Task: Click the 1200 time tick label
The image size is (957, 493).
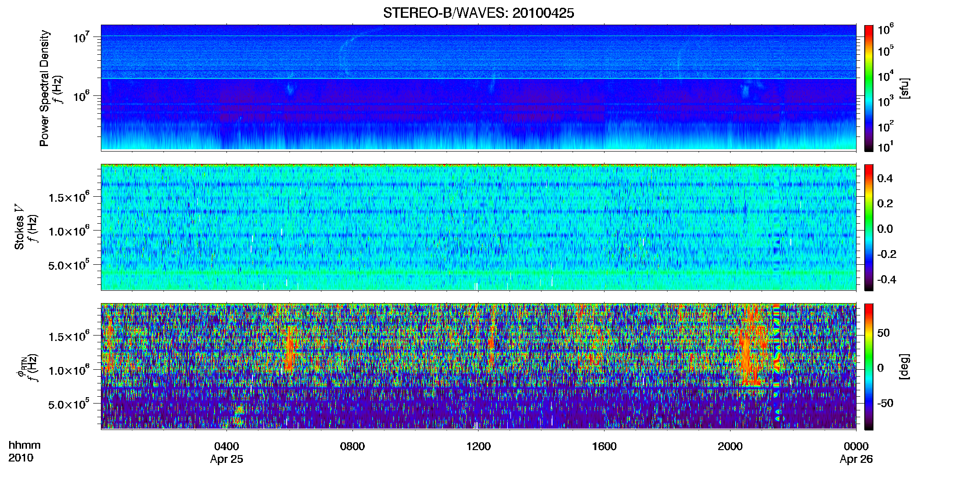Action: [478, 446]
